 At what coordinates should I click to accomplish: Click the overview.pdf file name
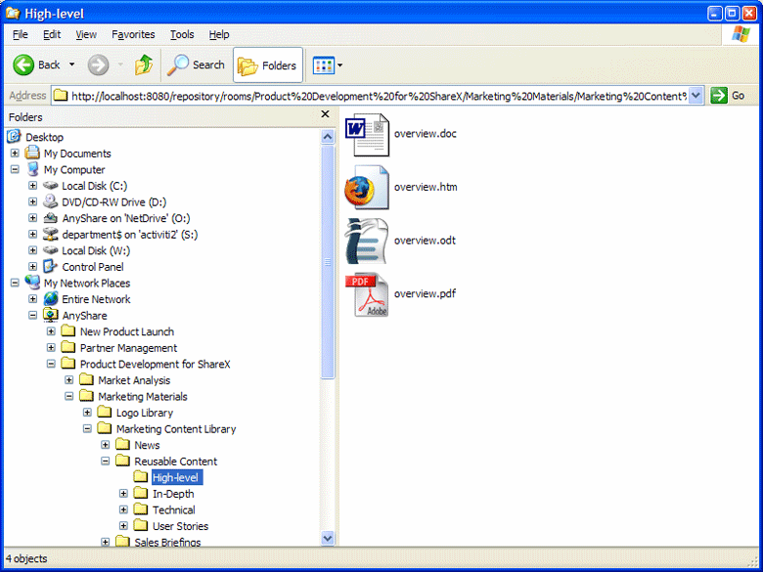[425, 293]
